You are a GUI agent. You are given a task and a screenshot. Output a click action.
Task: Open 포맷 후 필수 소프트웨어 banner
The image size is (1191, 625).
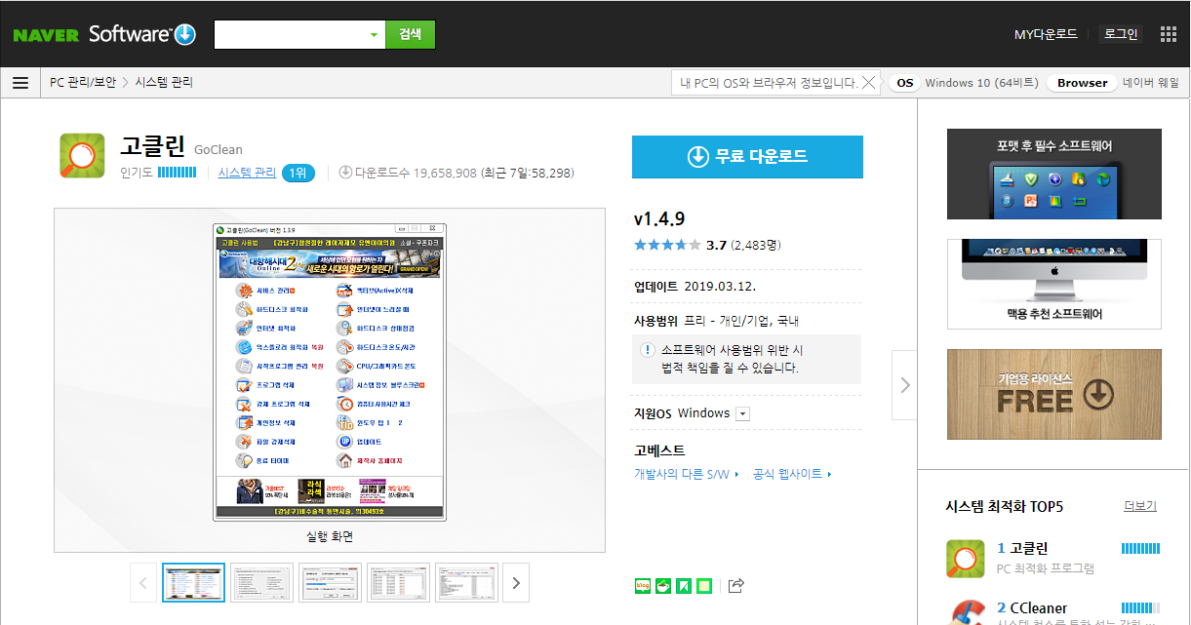click(1054, 174)
